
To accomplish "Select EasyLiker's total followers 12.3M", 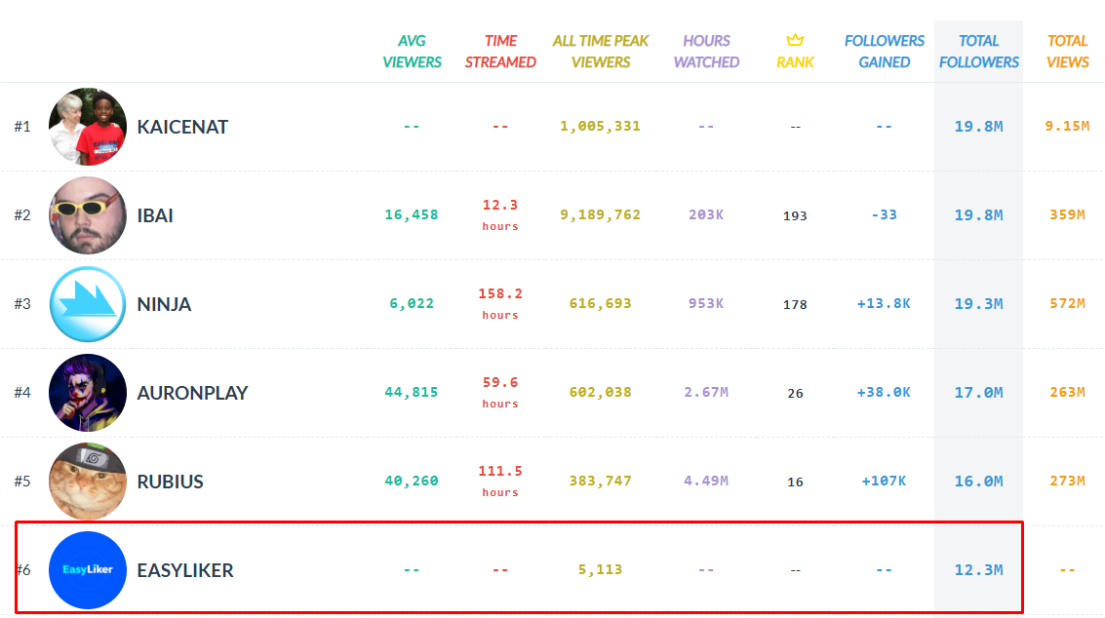I will point(979,570).
